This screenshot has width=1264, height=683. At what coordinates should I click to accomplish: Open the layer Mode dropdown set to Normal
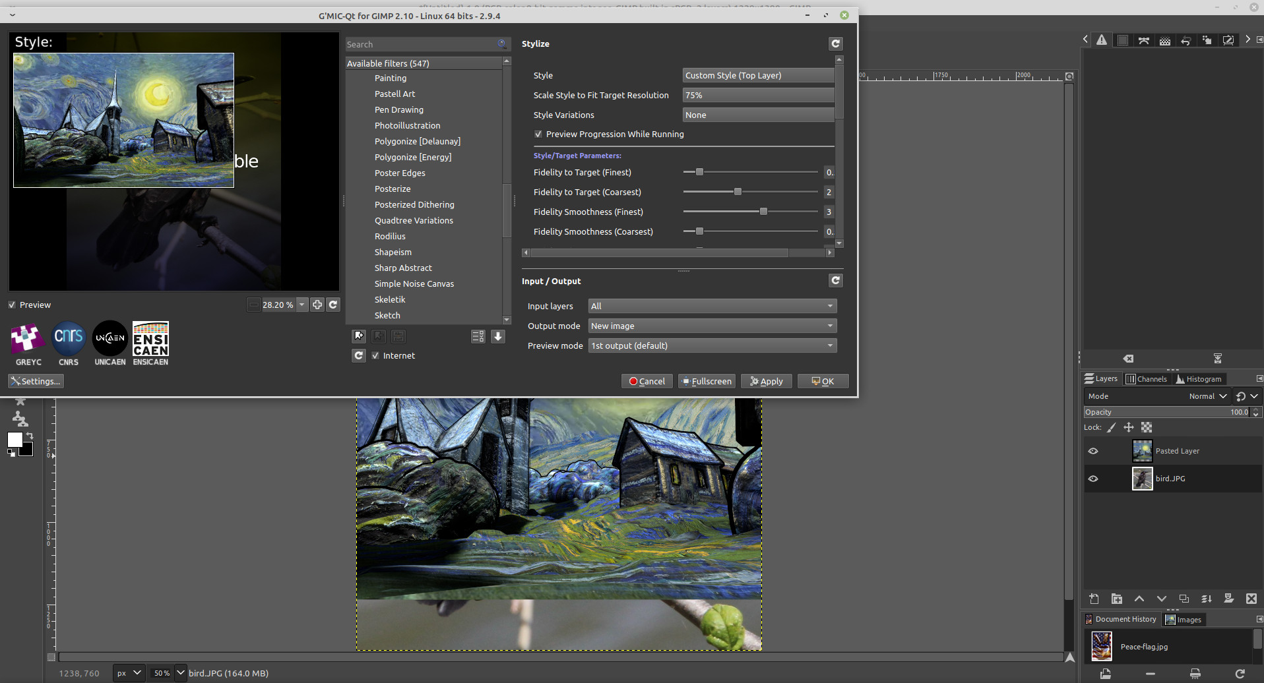click(1156, 396)
